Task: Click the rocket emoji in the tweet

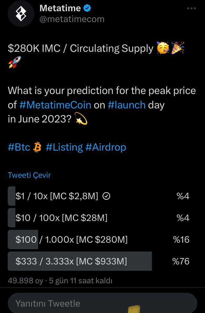Action: (15, 62)
